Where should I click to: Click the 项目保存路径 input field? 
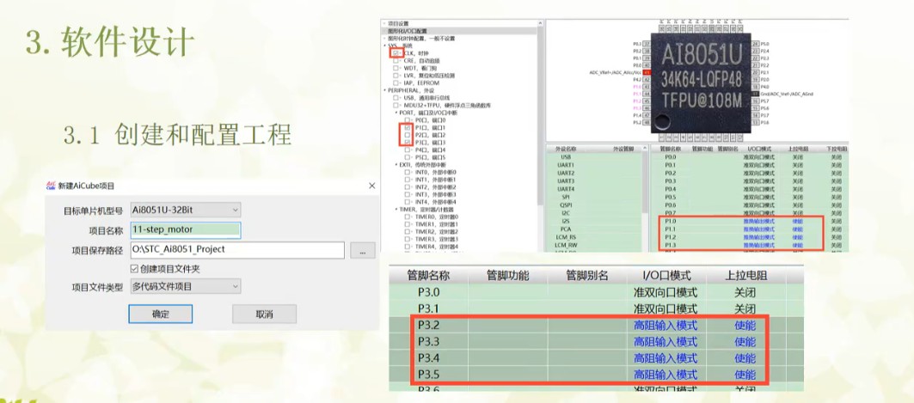(237, 250)
